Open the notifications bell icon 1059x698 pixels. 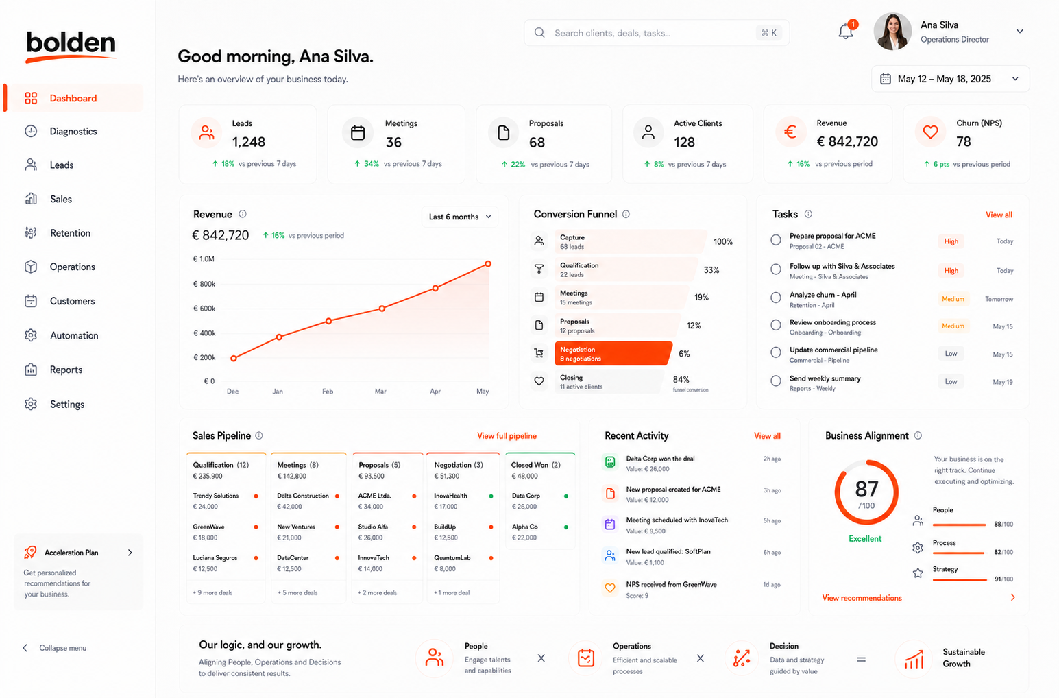click(846, 32)
